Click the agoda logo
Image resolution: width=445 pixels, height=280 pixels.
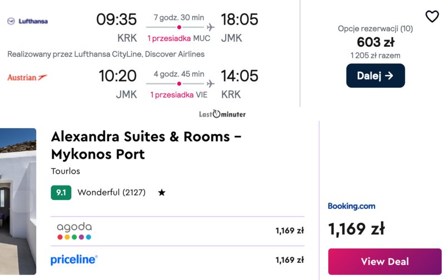(x=74, y=230)
